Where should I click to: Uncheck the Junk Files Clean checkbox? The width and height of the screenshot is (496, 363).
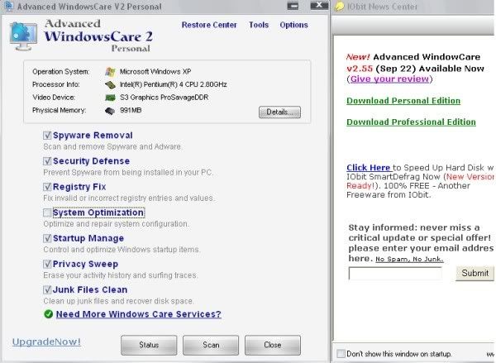pyautogui.click(x=47, y=289)
